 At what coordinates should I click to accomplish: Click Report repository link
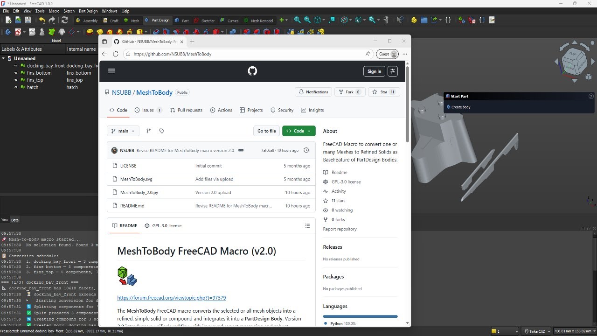340,229
